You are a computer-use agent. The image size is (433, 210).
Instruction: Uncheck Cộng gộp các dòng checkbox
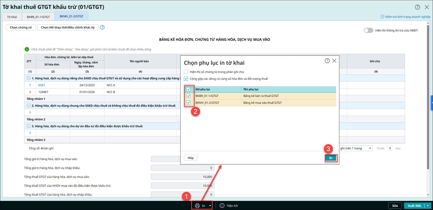[186, 79]
